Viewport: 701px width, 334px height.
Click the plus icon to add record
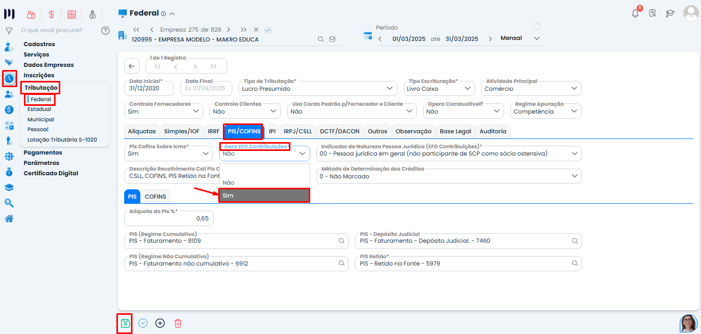pyautogui.click(x=160, y=323)
